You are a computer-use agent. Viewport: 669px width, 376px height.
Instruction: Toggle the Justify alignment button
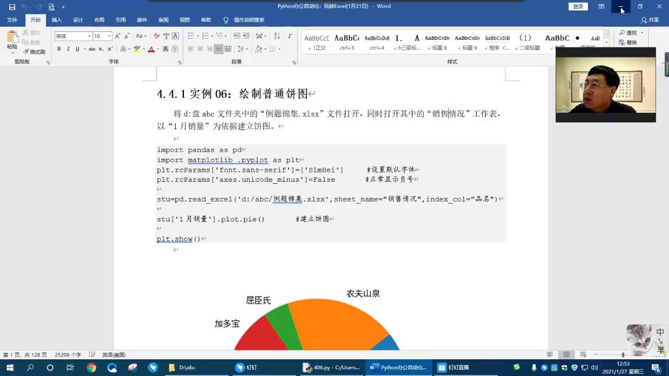pyautogui.click(x=218, y=49)
